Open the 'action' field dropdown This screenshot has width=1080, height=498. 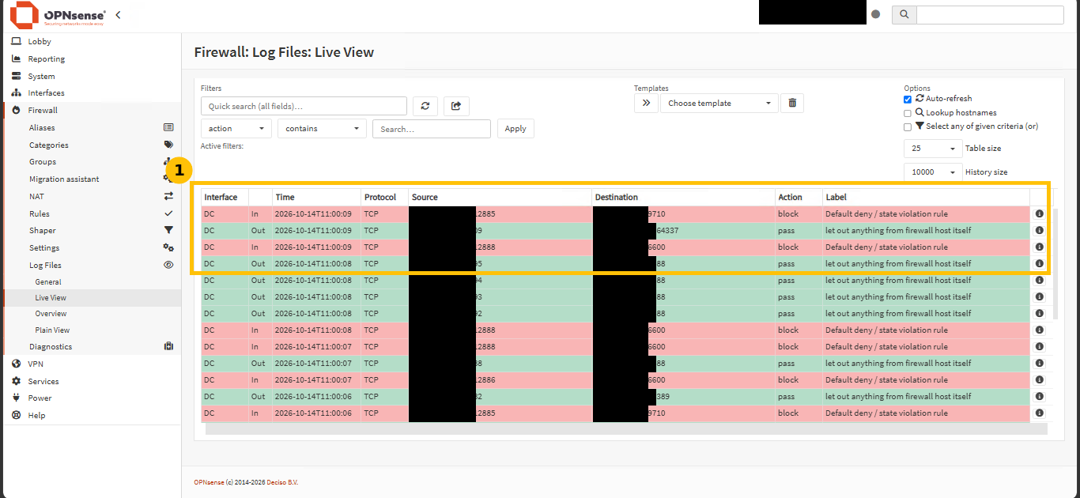pyautogui.click(x=236, y=129)
